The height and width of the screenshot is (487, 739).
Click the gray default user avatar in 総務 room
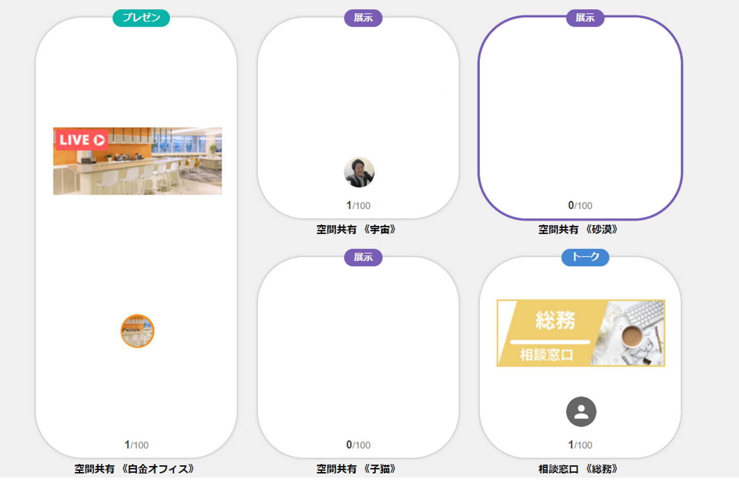coord(581,412)
